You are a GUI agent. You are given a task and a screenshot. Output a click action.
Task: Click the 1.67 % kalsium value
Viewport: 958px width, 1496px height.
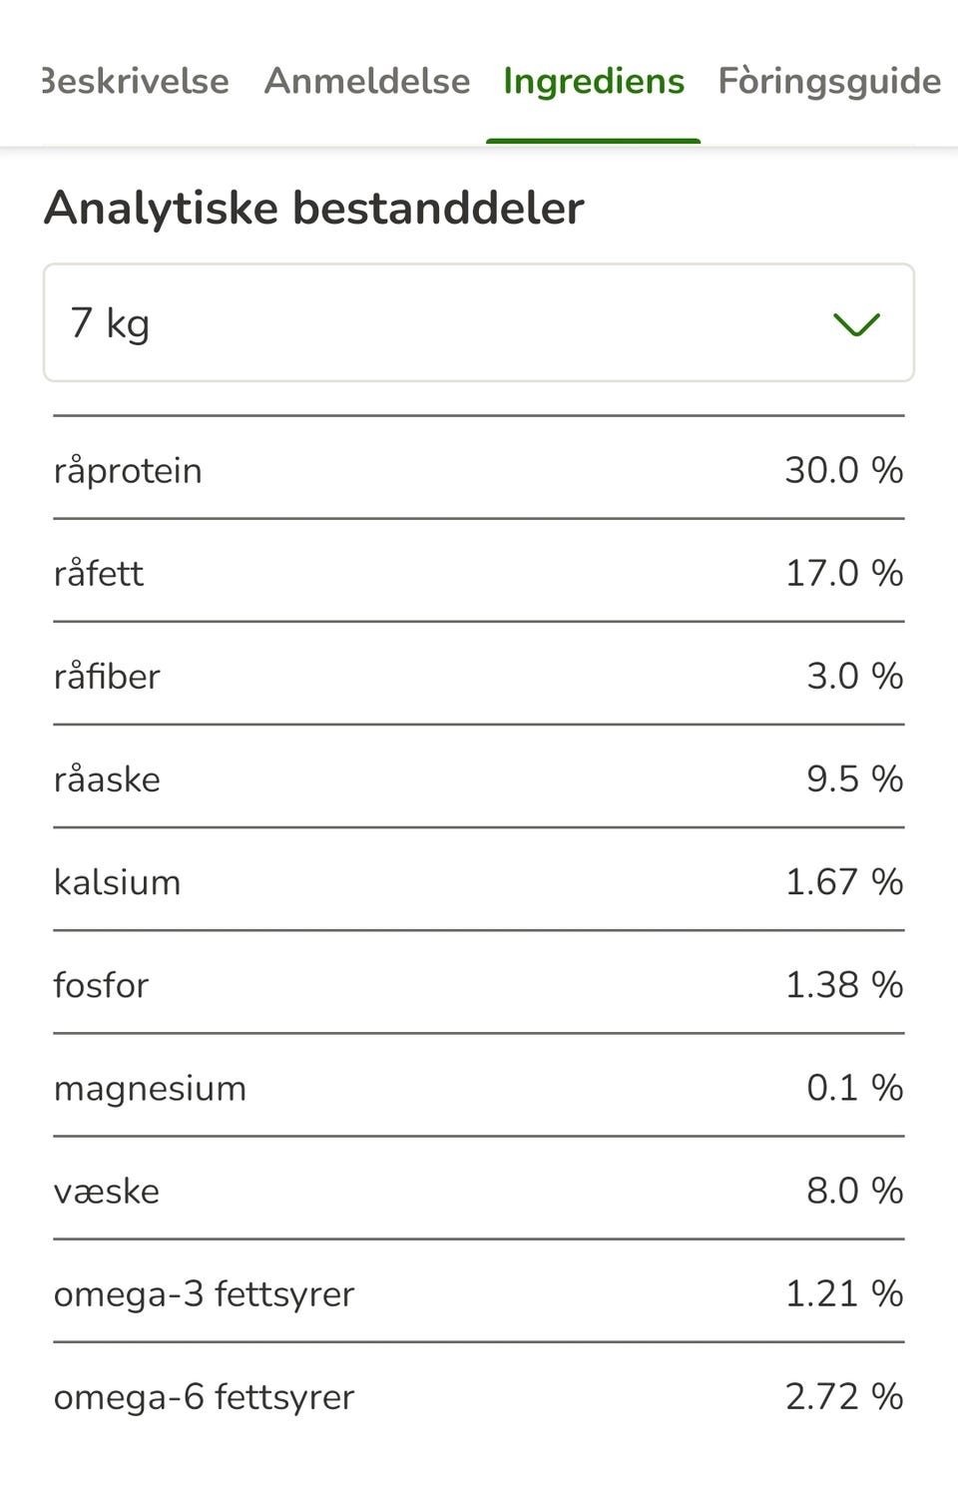844,881
